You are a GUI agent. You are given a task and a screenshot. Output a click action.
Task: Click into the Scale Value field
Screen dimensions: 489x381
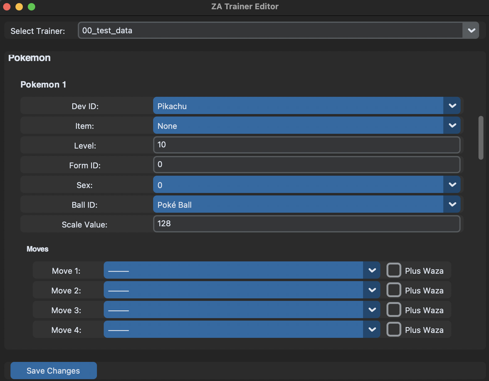(306, 224)
